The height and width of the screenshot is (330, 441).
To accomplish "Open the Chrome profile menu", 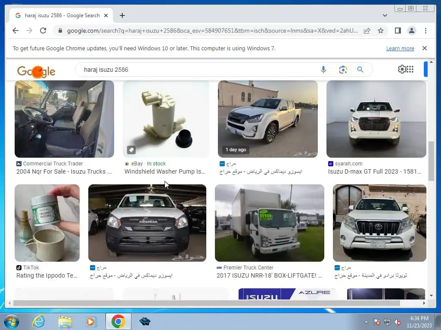I will 411,31.
